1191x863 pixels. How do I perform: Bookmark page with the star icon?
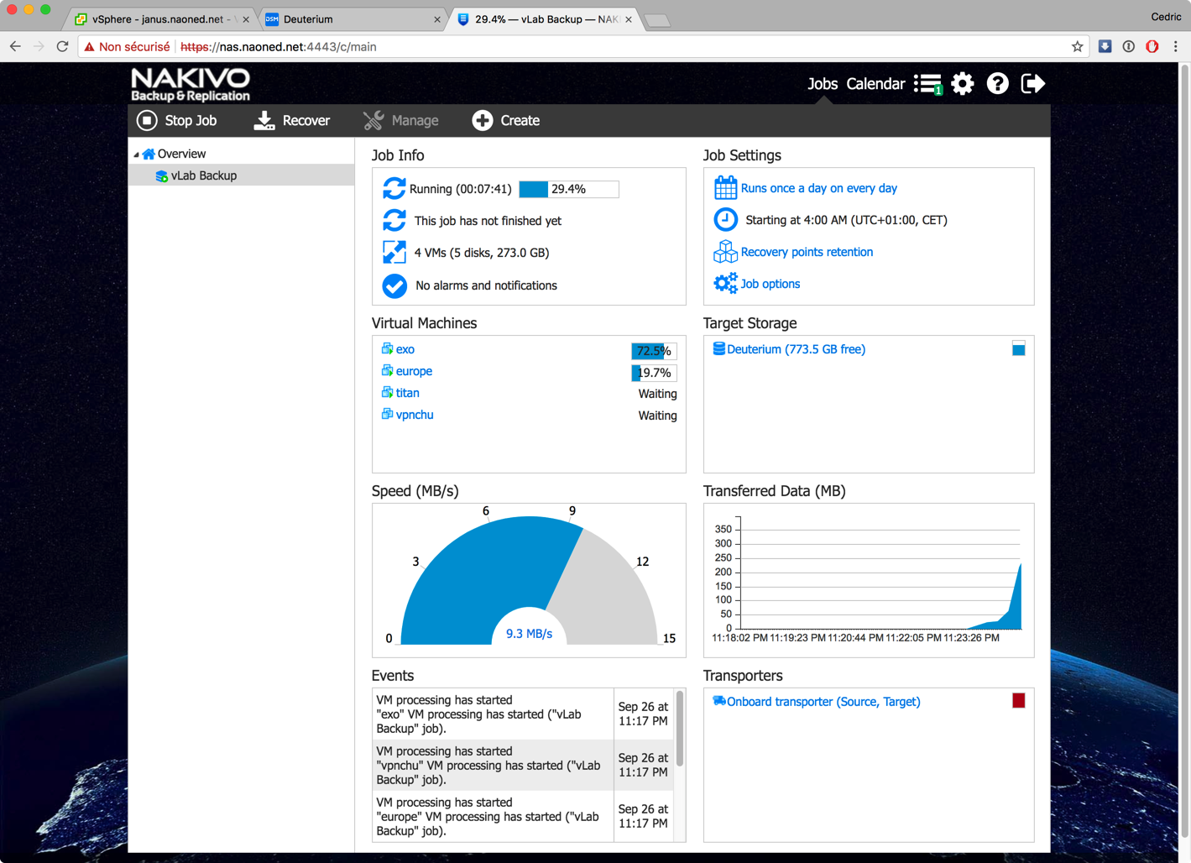click(x=1077, y=47)
